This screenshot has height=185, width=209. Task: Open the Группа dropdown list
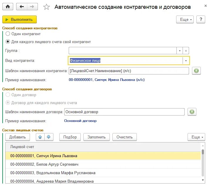tap(180, 50)
